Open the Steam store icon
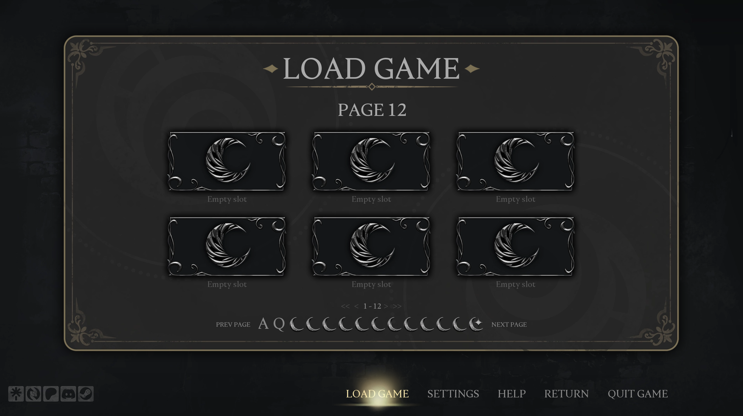743x416 pixels. click(86, 394)
